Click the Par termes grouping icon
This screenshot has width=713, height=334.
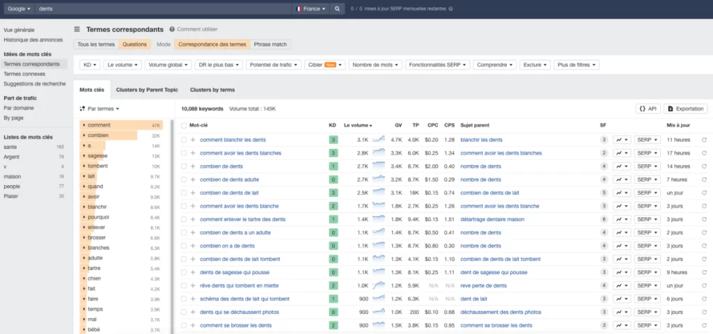(x=82, y=109)
